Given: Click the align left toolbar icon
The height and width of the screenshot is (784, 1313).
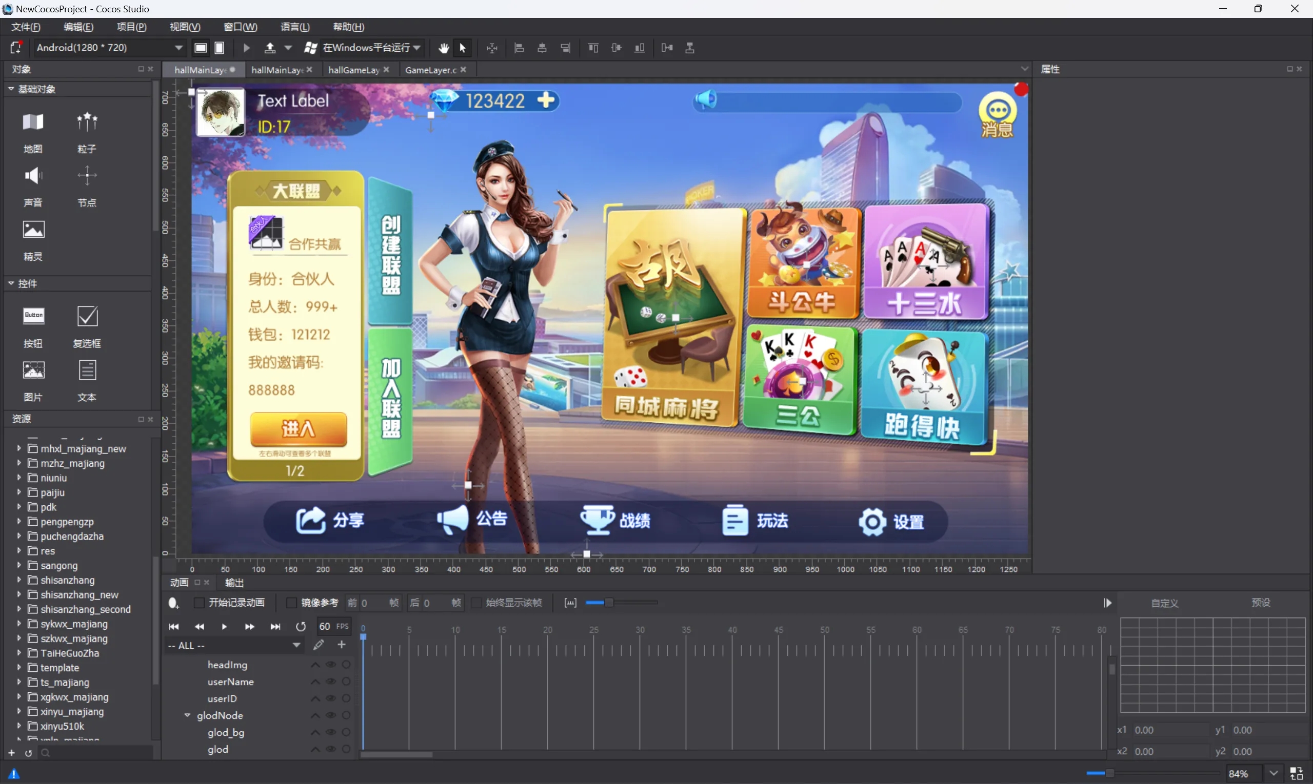Looking at the screenshot, I should point(519,48).
